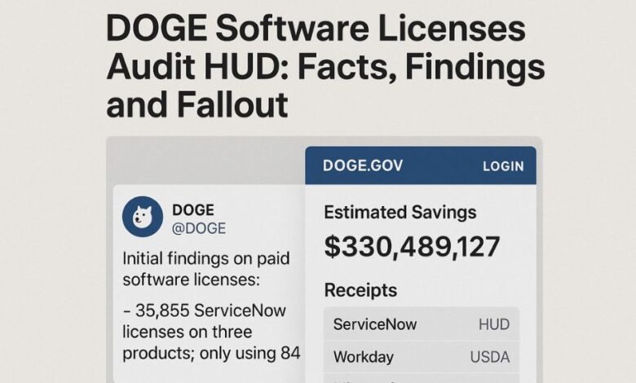The width and height of the screenshot is (636, 383).
Task: Click the DOGE Shiba Inu avatar
Action: coord(143,217)
